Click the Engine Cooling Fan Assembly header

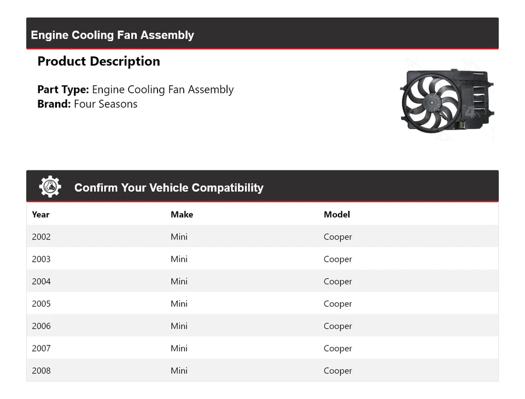coord(113,35)
